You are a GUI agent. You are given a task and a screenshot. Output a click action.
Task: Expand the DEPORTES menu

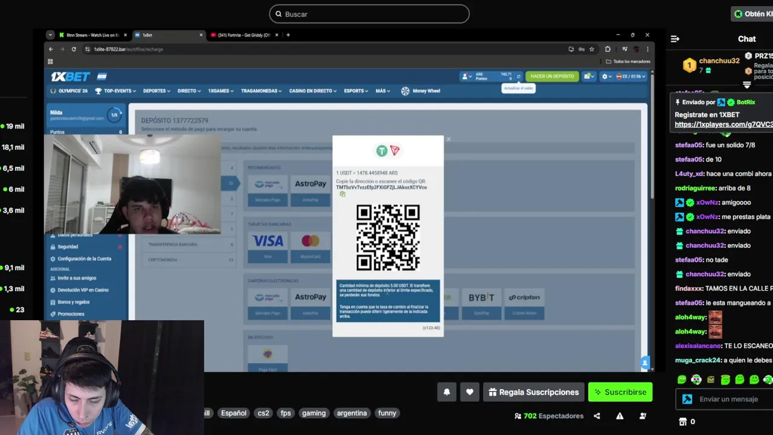point(156,91)
